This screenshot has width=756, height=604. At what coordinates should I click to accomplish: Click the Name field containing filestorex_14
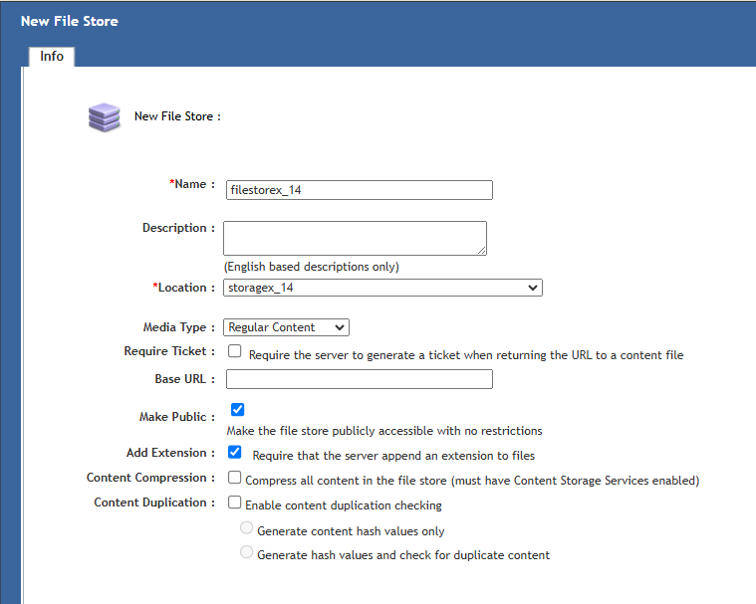click(360, 190)
